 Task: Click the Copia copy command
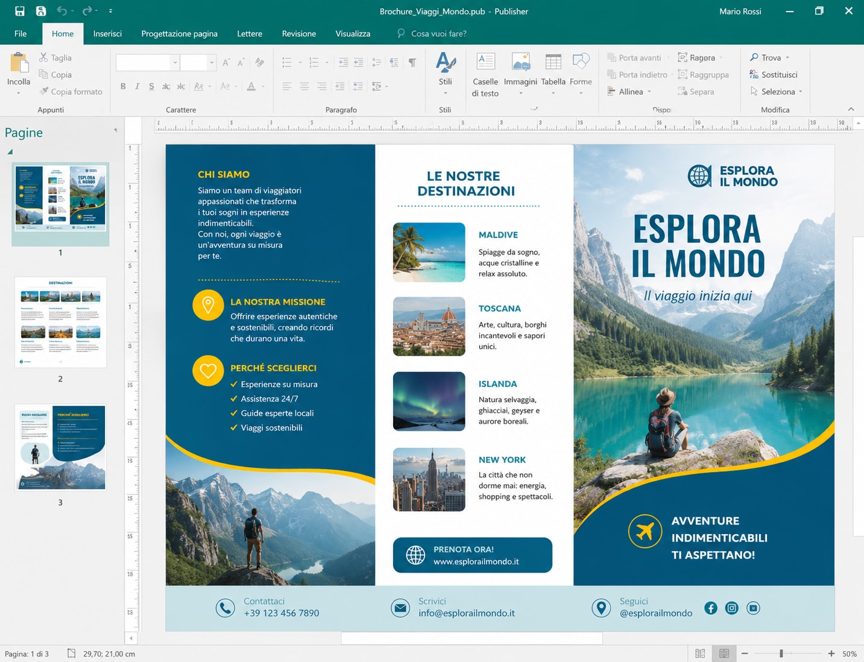point(55,74)
